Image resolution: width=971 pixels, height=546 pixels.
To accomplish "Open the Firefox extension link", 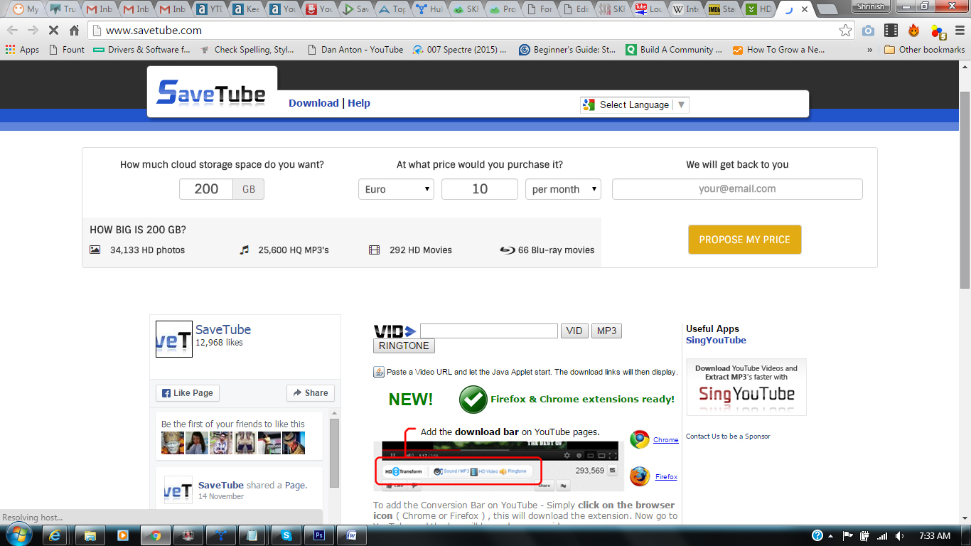I will coord(666,476).
